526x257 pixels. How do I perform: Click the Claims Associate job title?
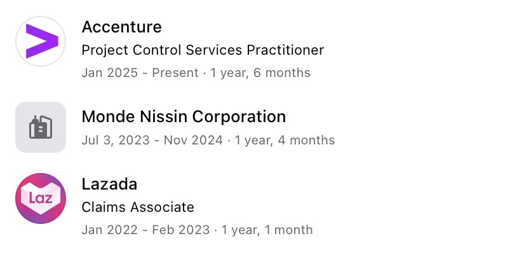[138, 207]
